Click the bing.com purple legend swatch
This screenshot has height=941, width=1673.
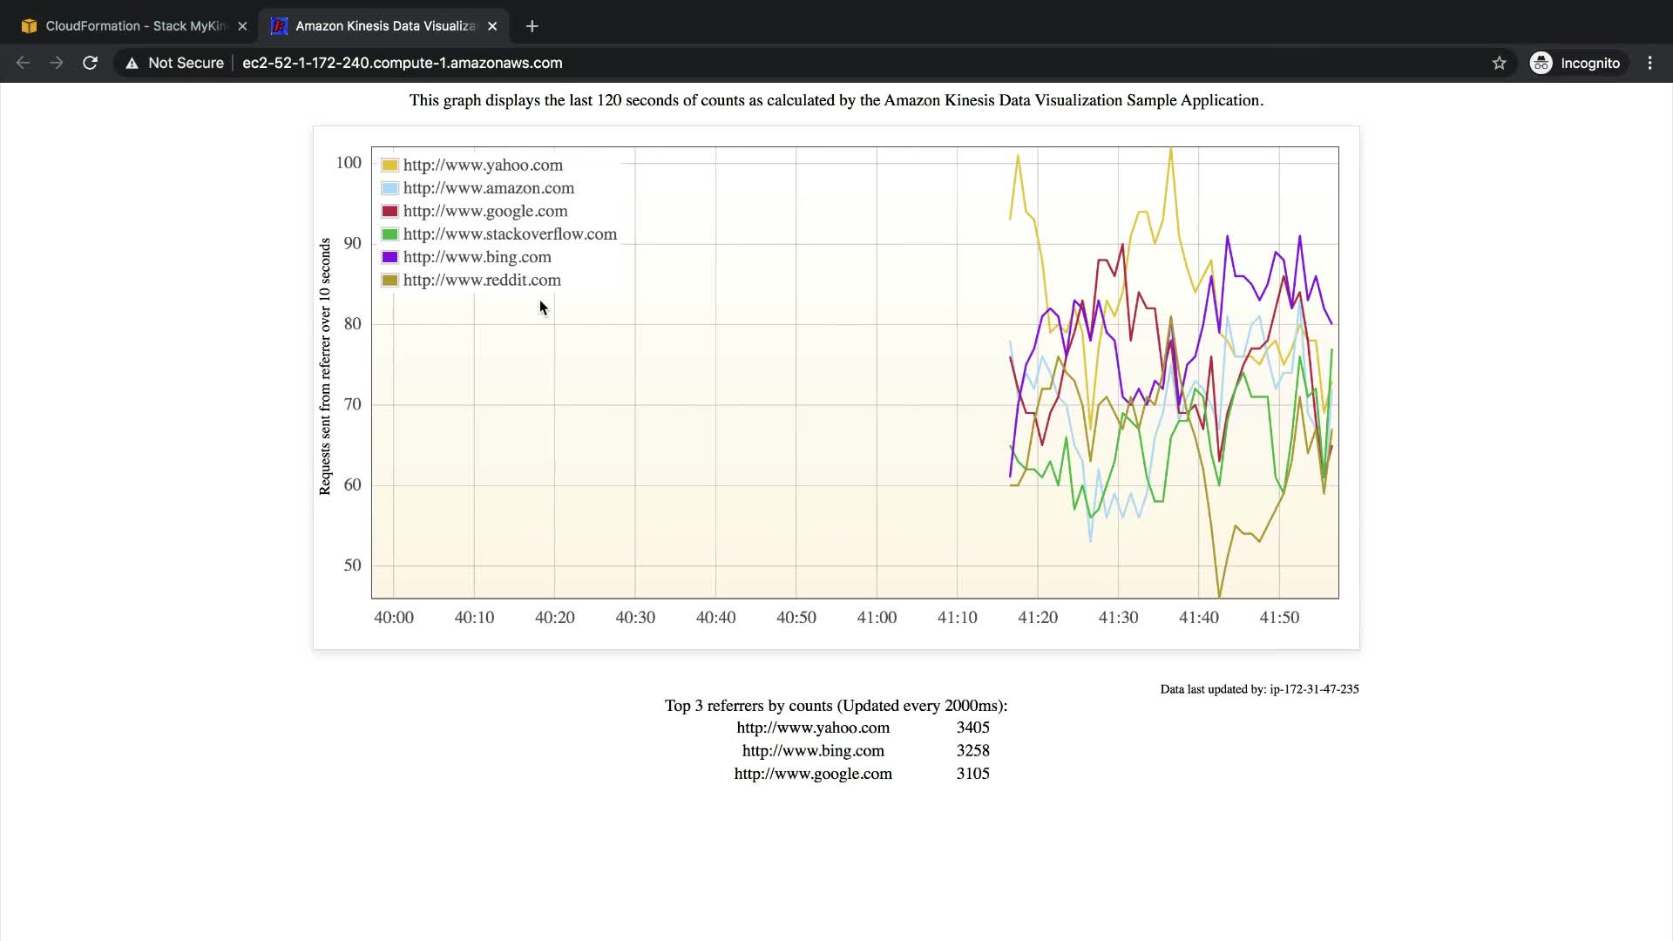coord(389,257)
